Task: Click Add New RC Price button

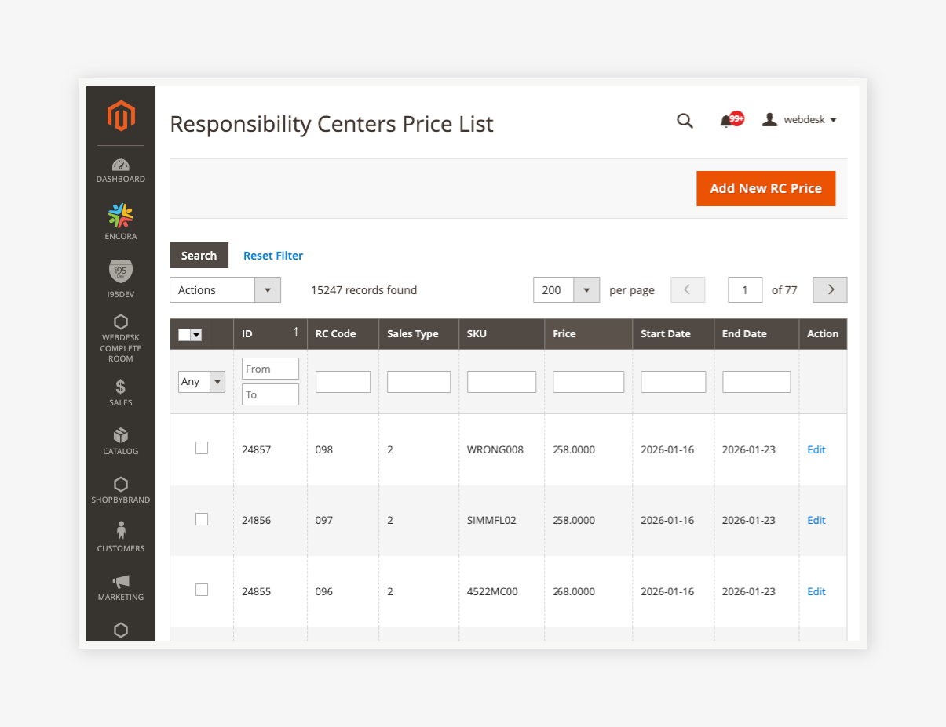Action: click(x=765, y=188)
